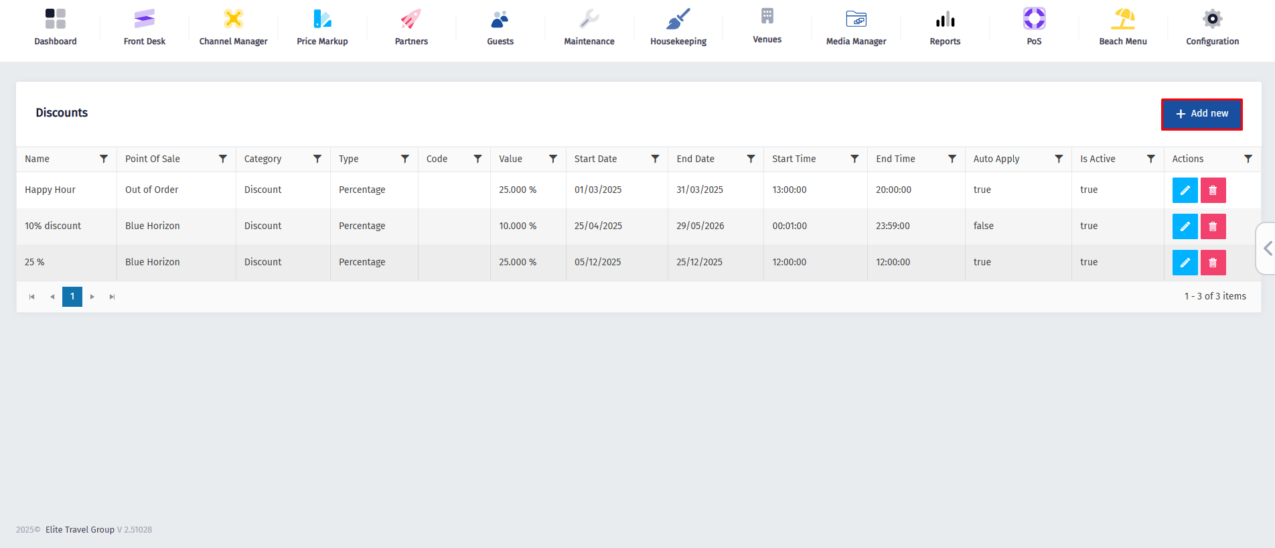Edit the 10% discount entry
1275x548 pixels.
(x=1185, y=226)
